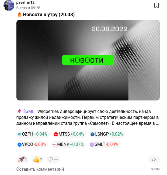React with the thumbs-up emoji

(37, 159)
